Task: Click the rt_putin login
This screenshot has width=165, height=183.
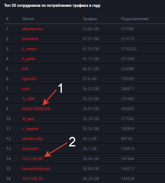Action: (x=28, y=59)
